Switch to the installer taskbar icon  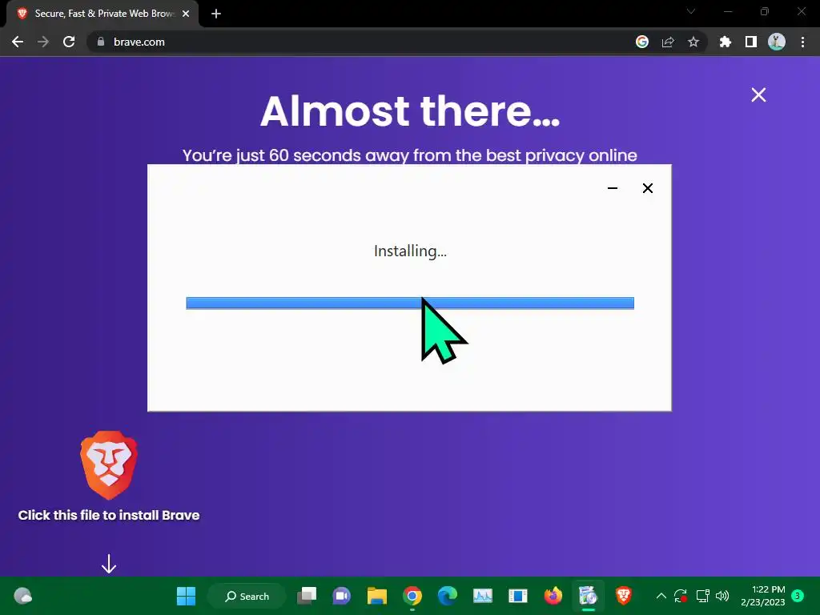pos(588,596)
